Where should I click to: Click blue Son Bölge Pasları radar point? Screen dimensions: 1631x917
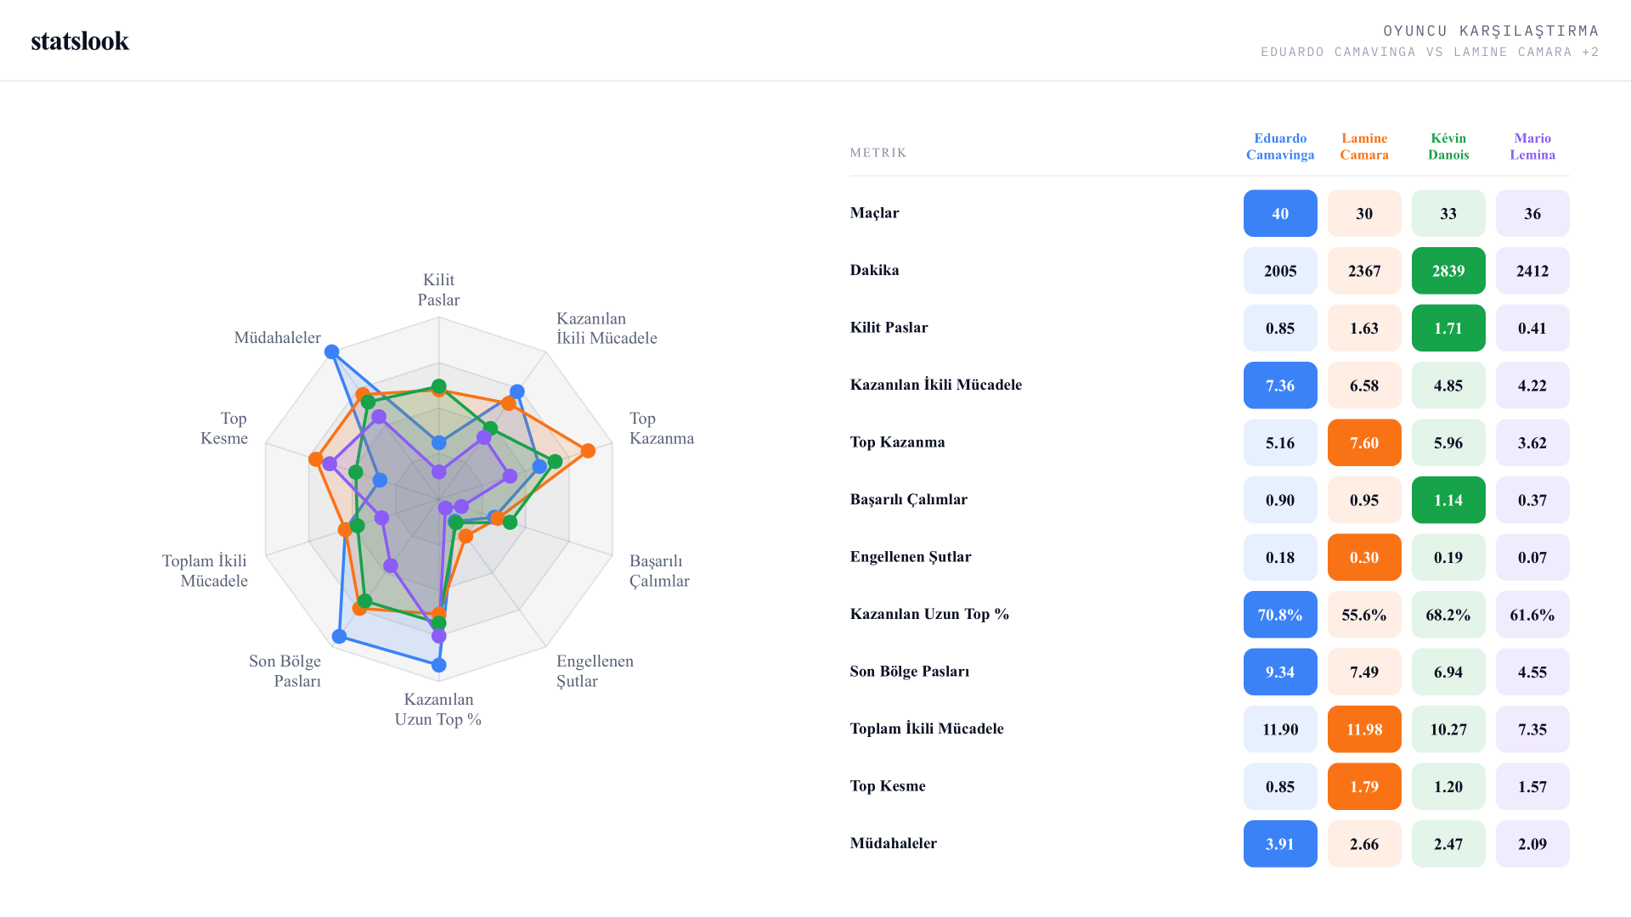pos(340,636)
